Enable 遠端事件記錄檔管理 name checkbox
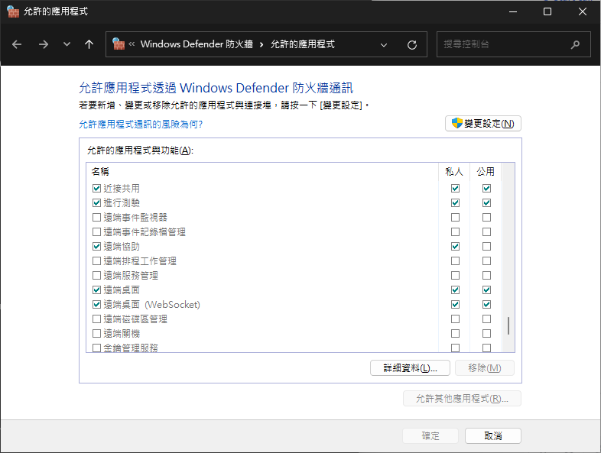This screenshot has width=601, height=453. [96, 232]
